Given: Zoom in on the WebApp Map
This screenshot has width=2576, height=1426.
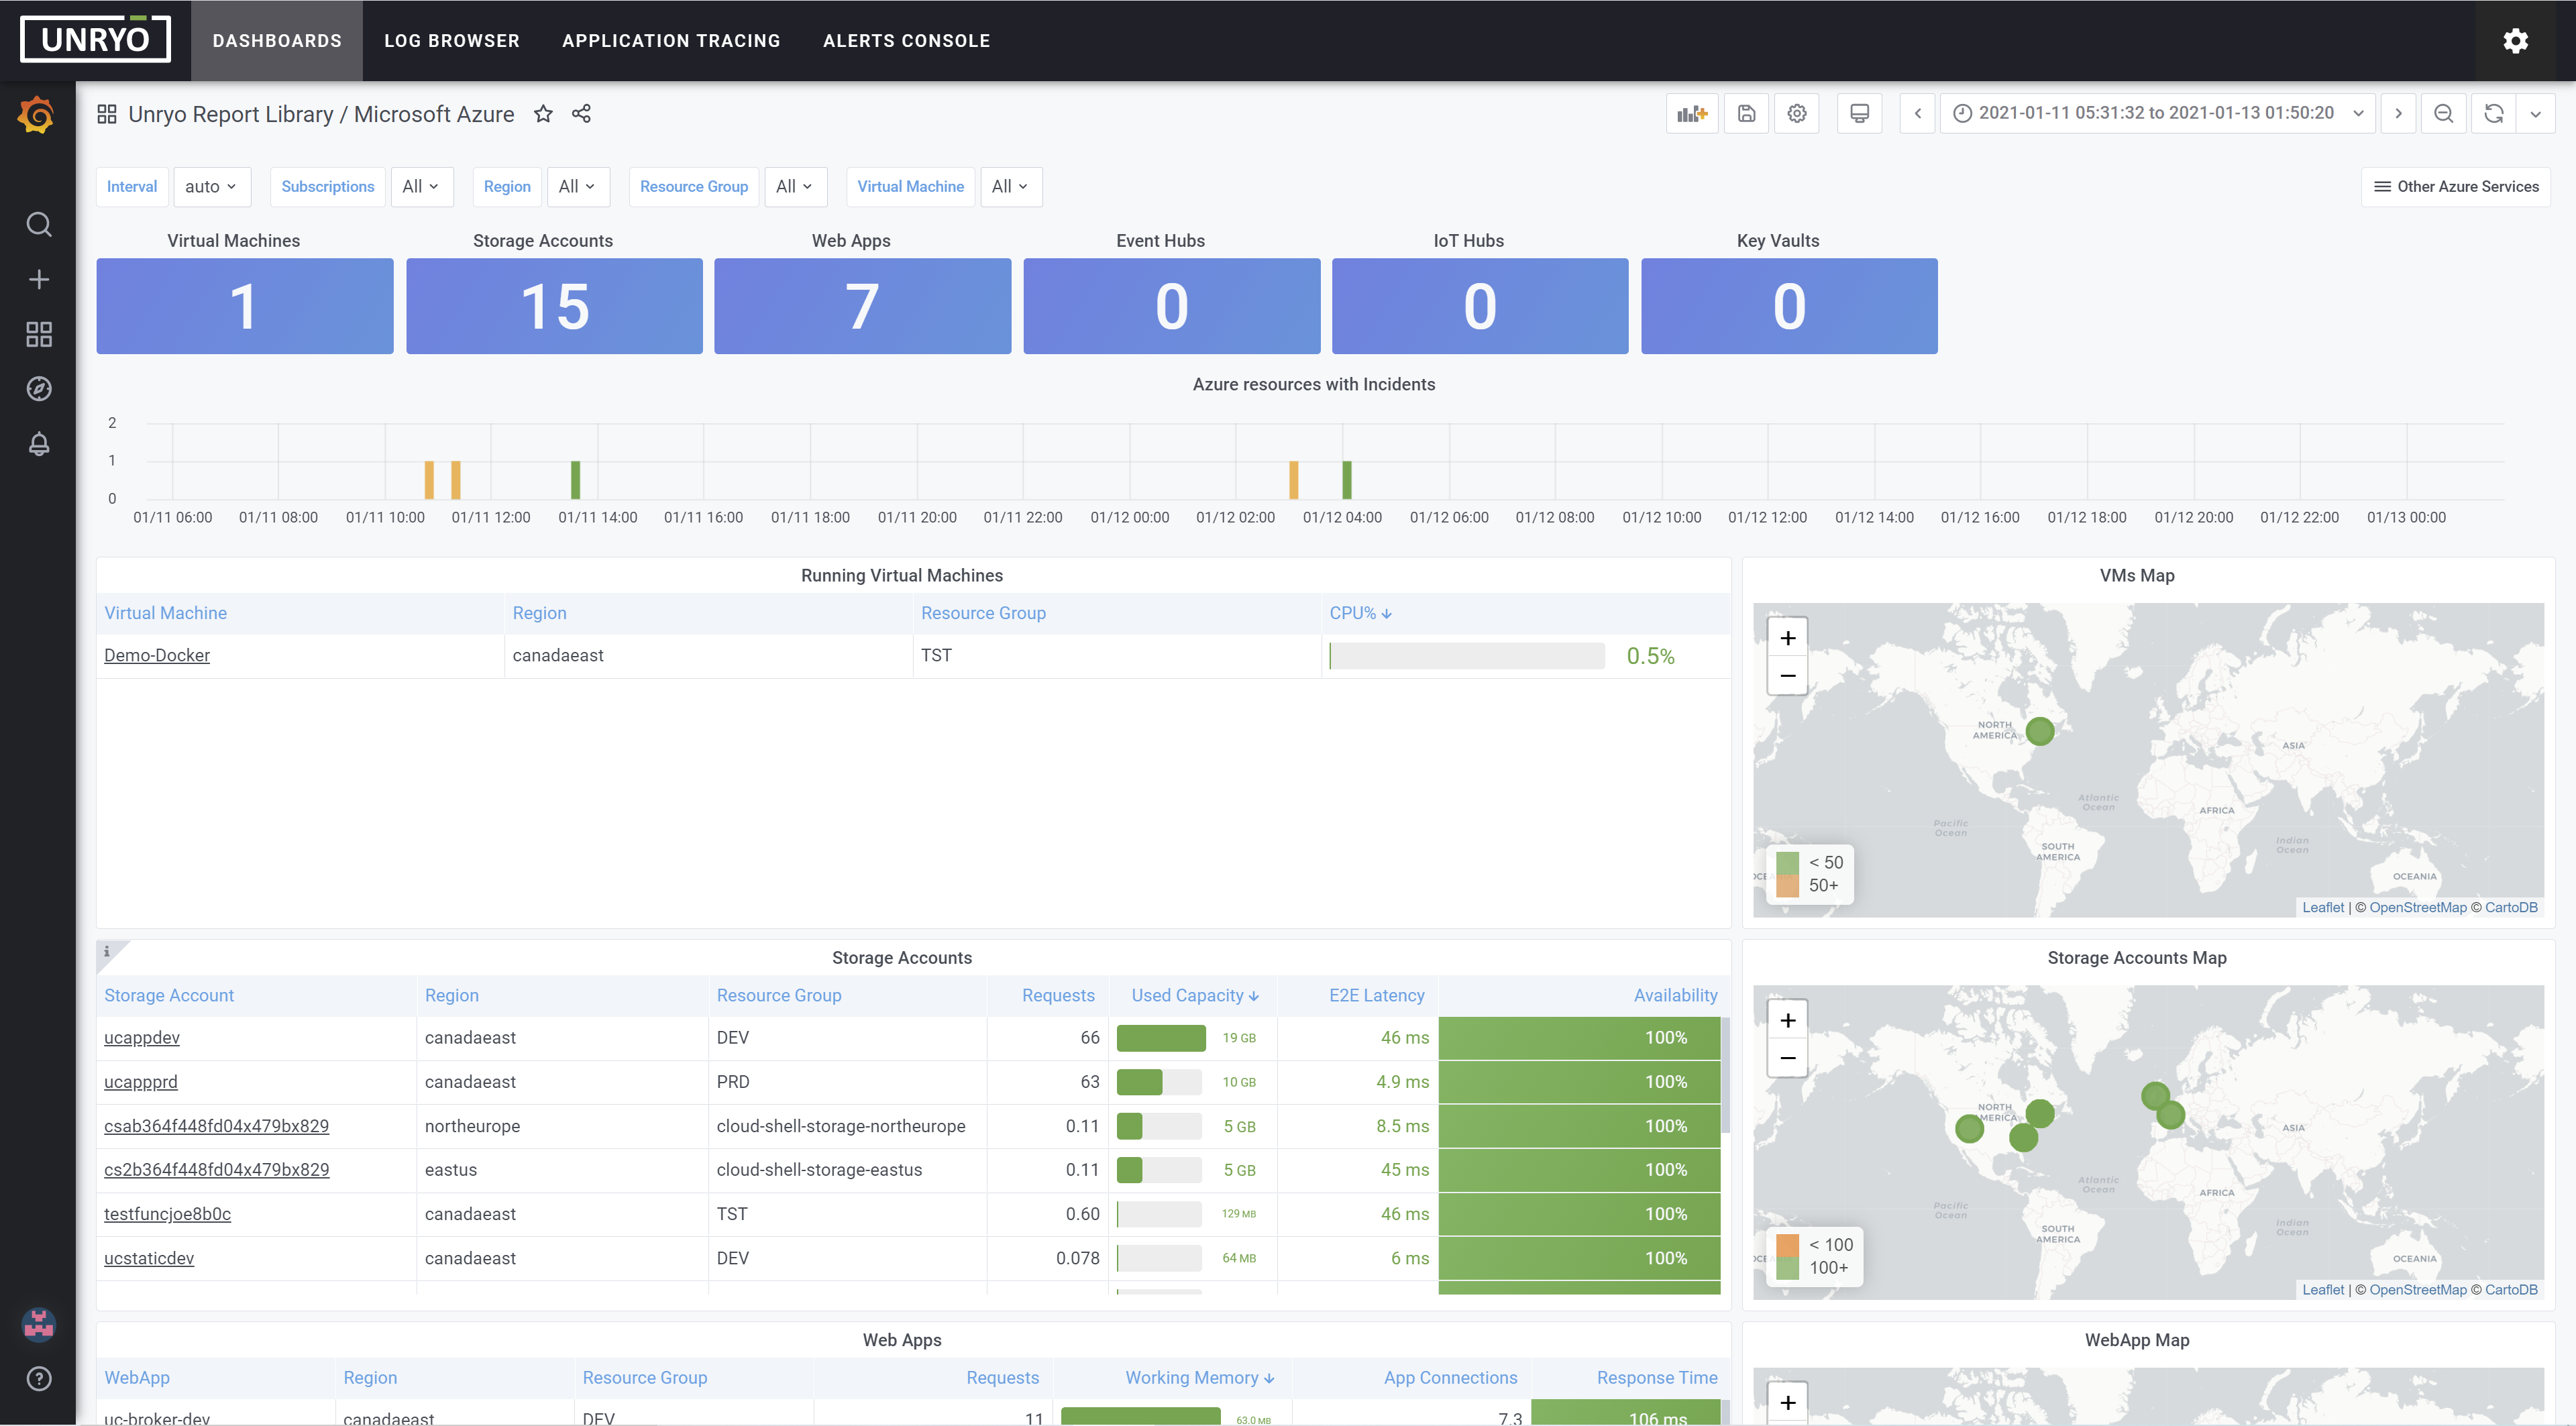Looking at the screenshot, I should click(x=1787, y=1402).
